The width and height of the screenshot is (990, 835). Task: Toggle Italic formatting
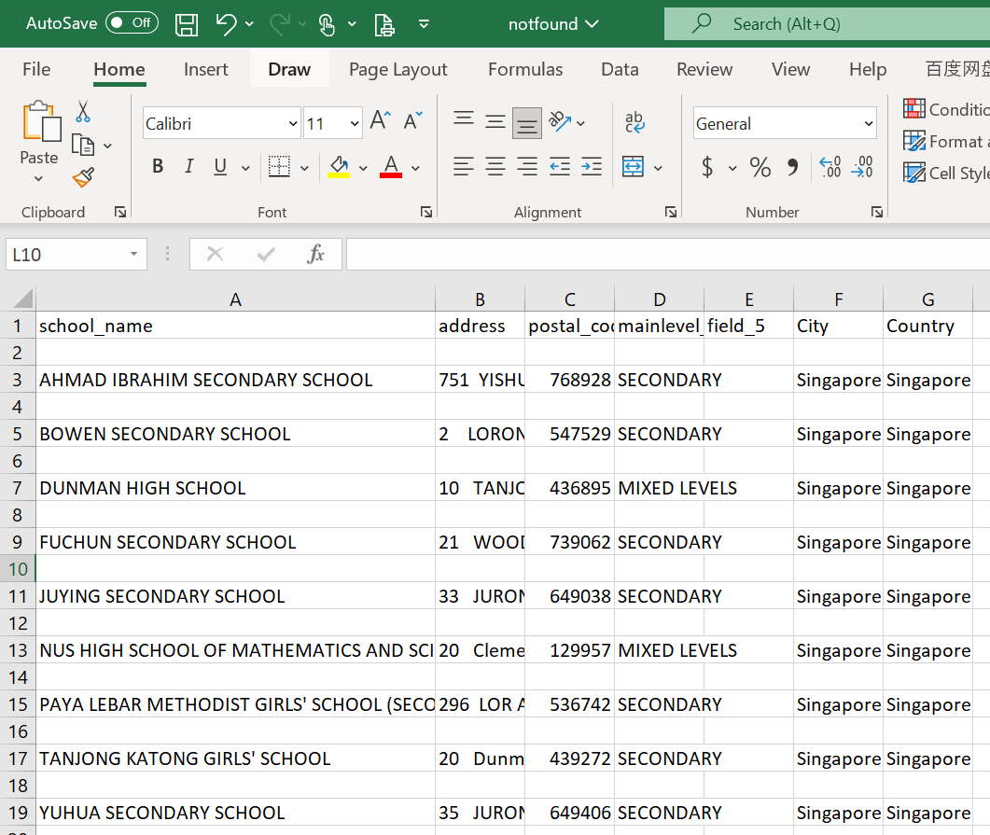[x=189, y=167]
